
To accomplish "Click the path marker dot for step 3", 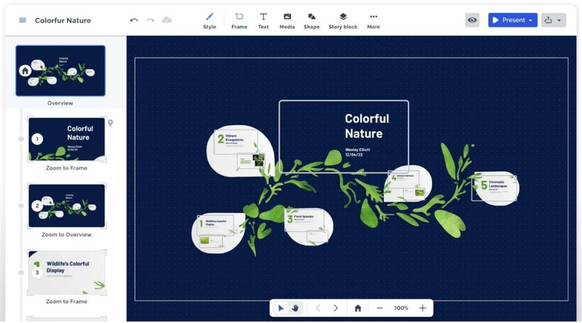I will [x=21, y=272].
